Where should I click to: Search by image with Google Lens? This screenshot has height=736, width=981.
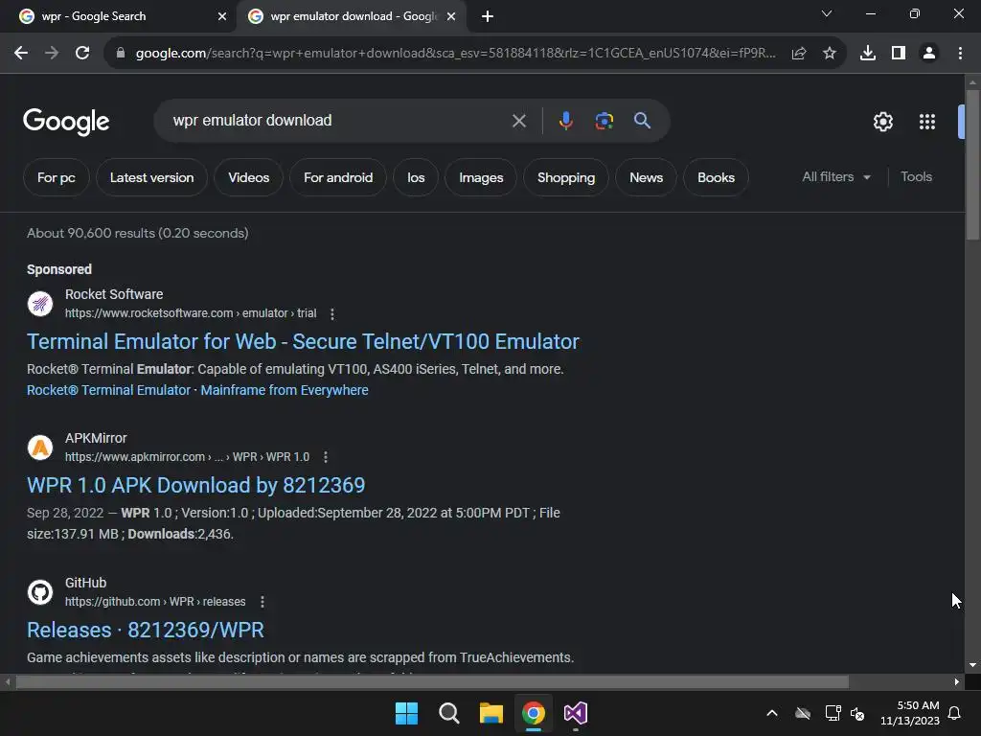point(605,120)
